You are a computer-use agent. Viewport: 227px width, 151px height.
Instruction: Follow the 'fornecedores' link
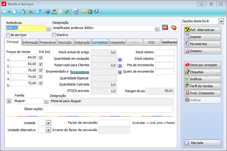tap(79, 72)
